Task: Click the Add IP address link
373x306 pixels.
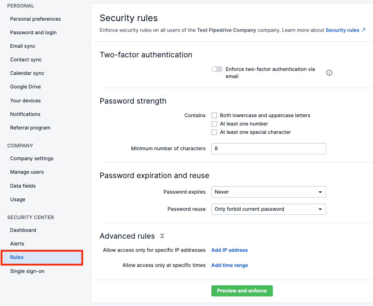Action: coord(229,250)
